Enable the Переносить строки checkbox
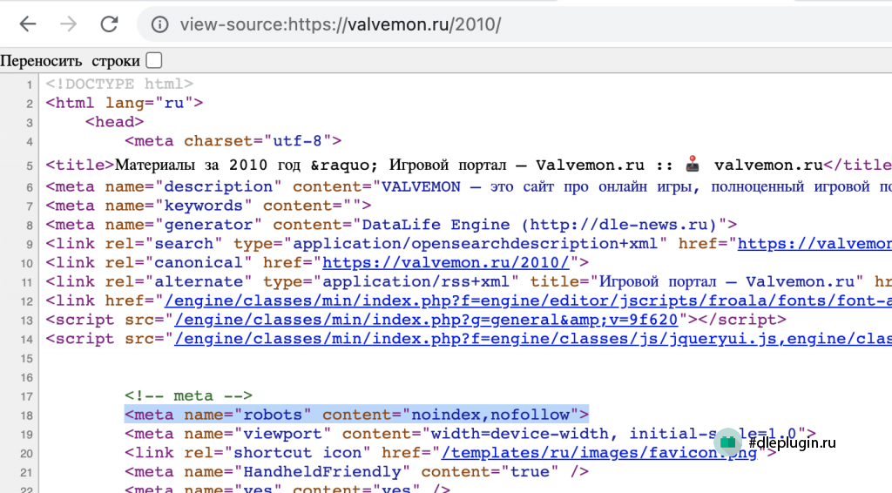892x493 pixels. pyautogui.click(x=153, y=60)
